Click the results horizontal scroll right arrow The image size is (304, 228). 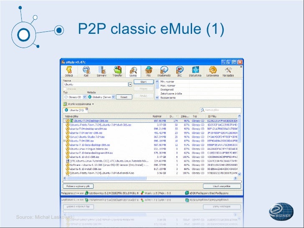pos(236,178)
